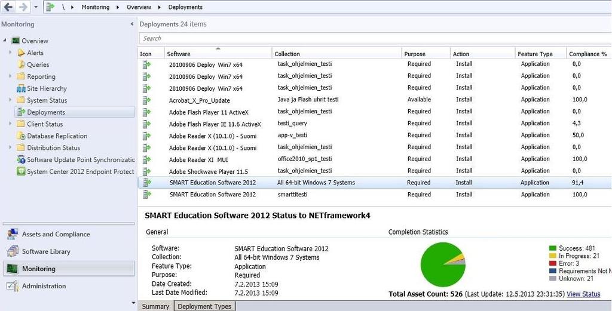
Task: Switch to the Deployment Types tab
Action: (204, 306)
